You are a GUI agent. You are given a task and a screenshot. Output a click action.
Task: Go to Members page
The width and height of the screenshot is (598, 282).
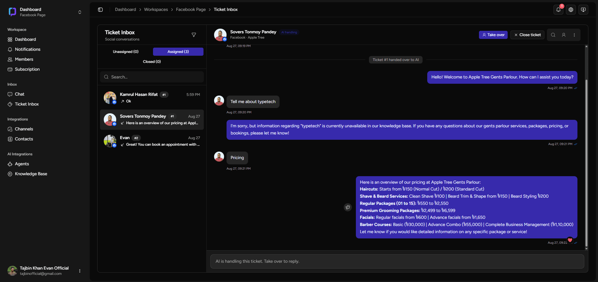click(x=24, y=59)
